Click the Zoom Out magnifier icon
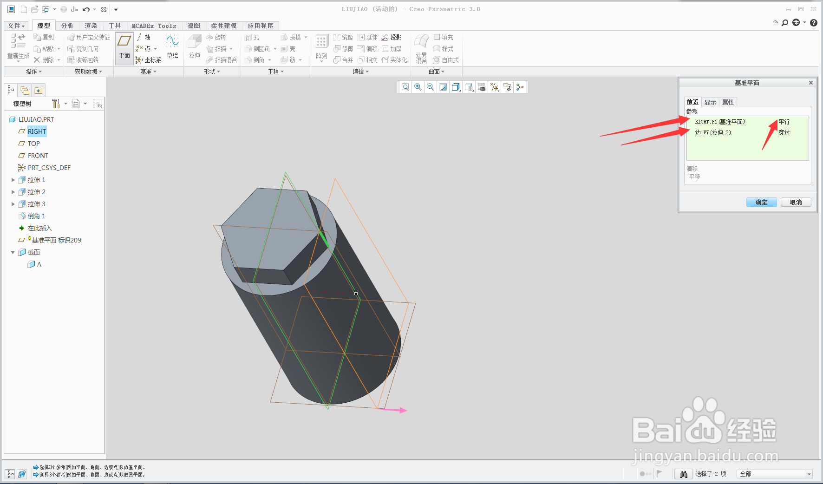 point(431,87)
